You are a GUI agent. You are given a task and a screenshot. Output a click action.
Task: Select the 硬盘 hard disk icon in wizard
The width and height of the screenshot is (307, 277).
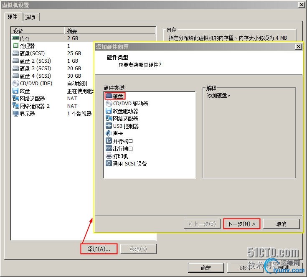(x=109, y=96)
